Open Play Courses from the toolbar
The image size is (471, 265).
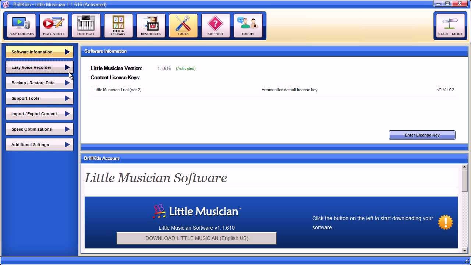tap(21, 26)
